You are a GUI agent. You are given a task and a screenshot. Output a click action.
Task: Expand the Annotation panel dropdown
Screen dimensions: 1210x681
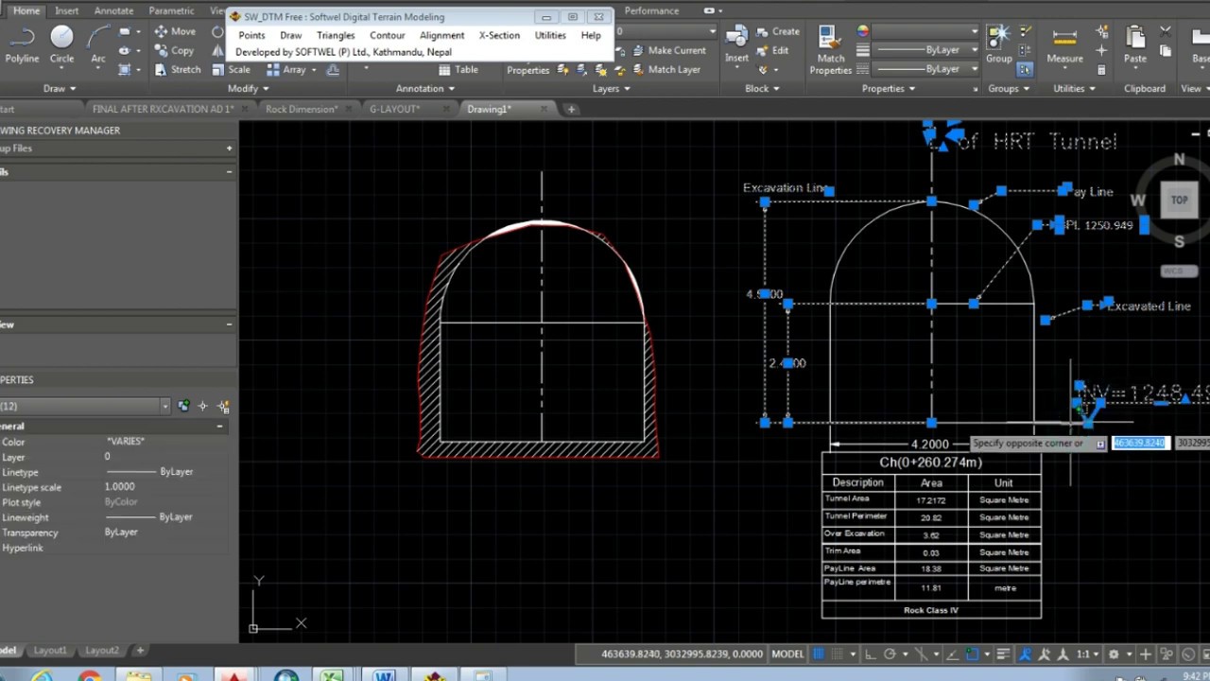425,88
